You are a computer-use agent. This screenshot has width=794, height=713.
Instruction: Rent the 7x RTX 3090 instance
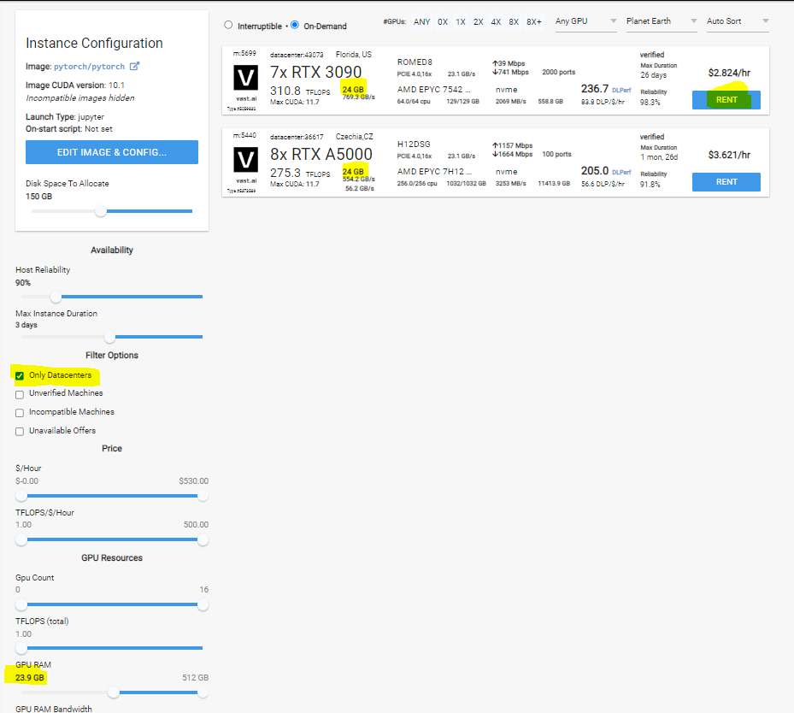[x=726, y=100]
